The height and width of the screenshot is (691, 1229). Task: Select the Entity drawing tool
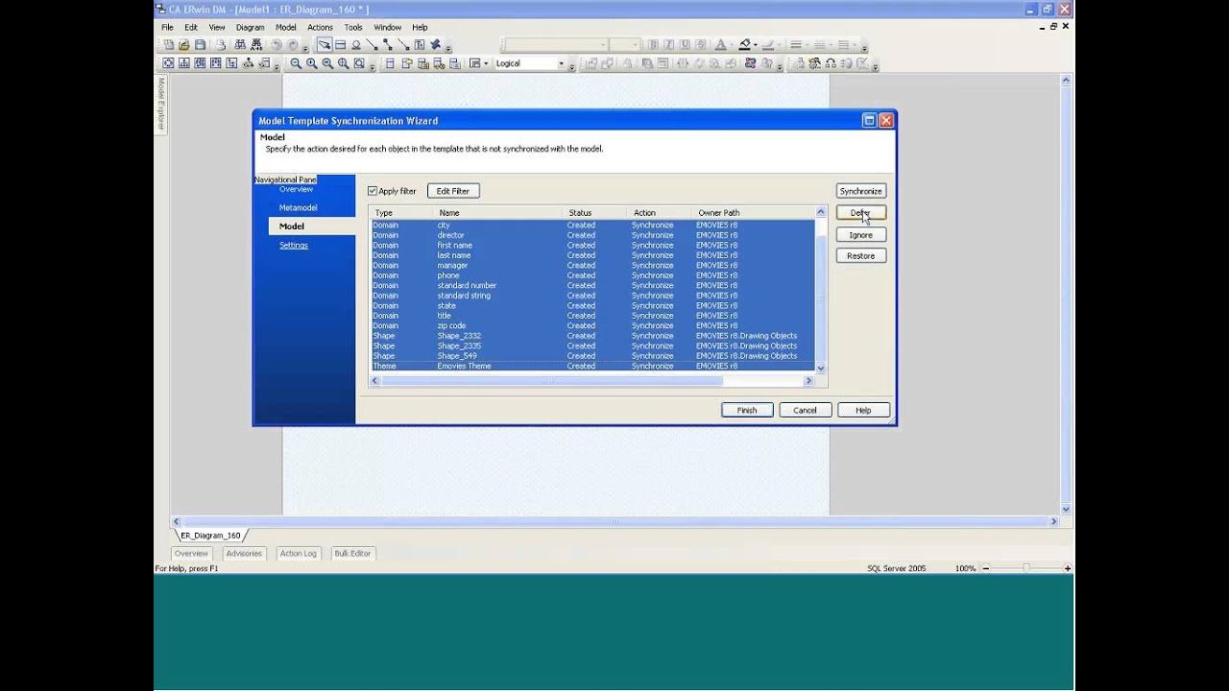tap(340, 45)
